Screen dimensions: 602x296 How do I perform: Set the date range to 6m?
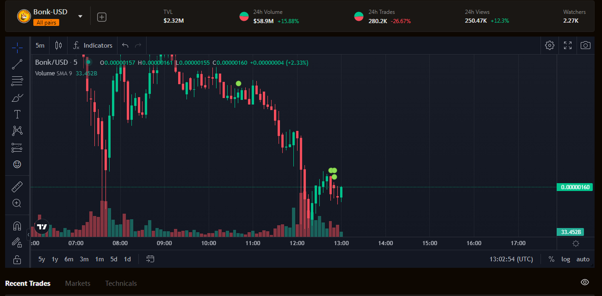click(x=69, y=259)
